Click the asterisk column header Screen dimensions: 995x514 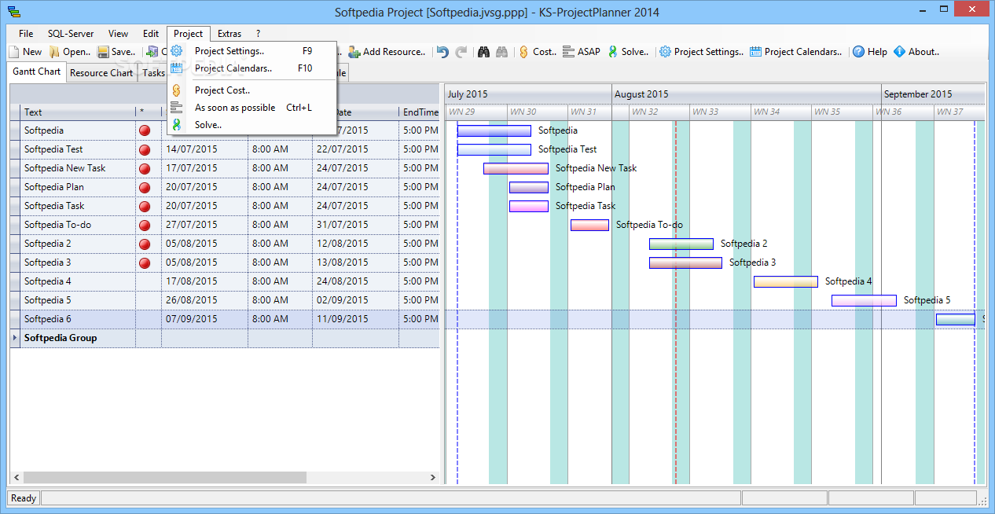point(149,112)
